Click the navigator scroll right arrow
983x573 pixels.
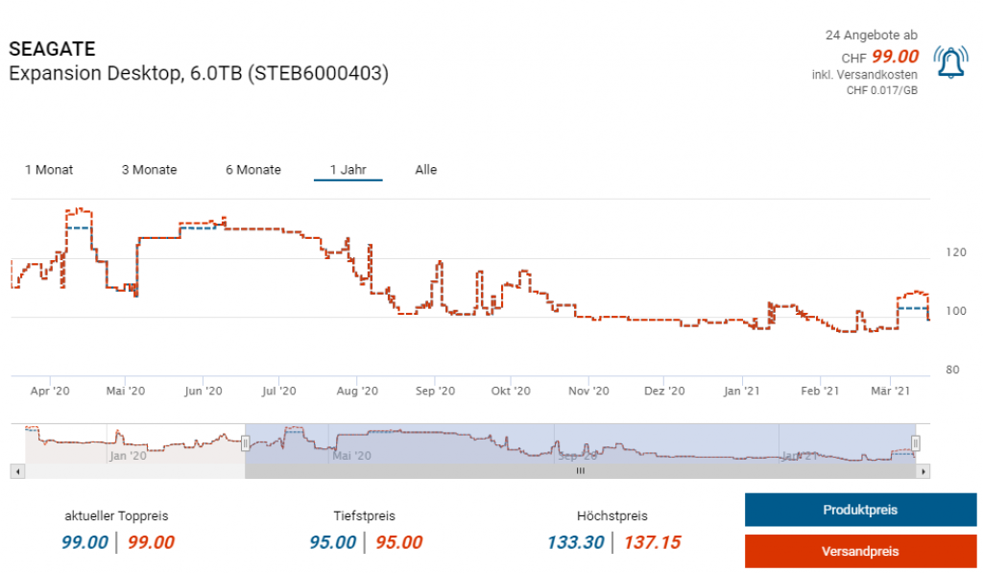tap(923, 471)
